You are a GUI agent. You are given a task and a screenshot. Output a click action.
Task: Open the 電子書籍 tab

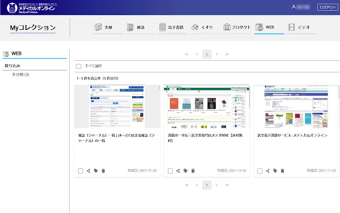point(172,27)
